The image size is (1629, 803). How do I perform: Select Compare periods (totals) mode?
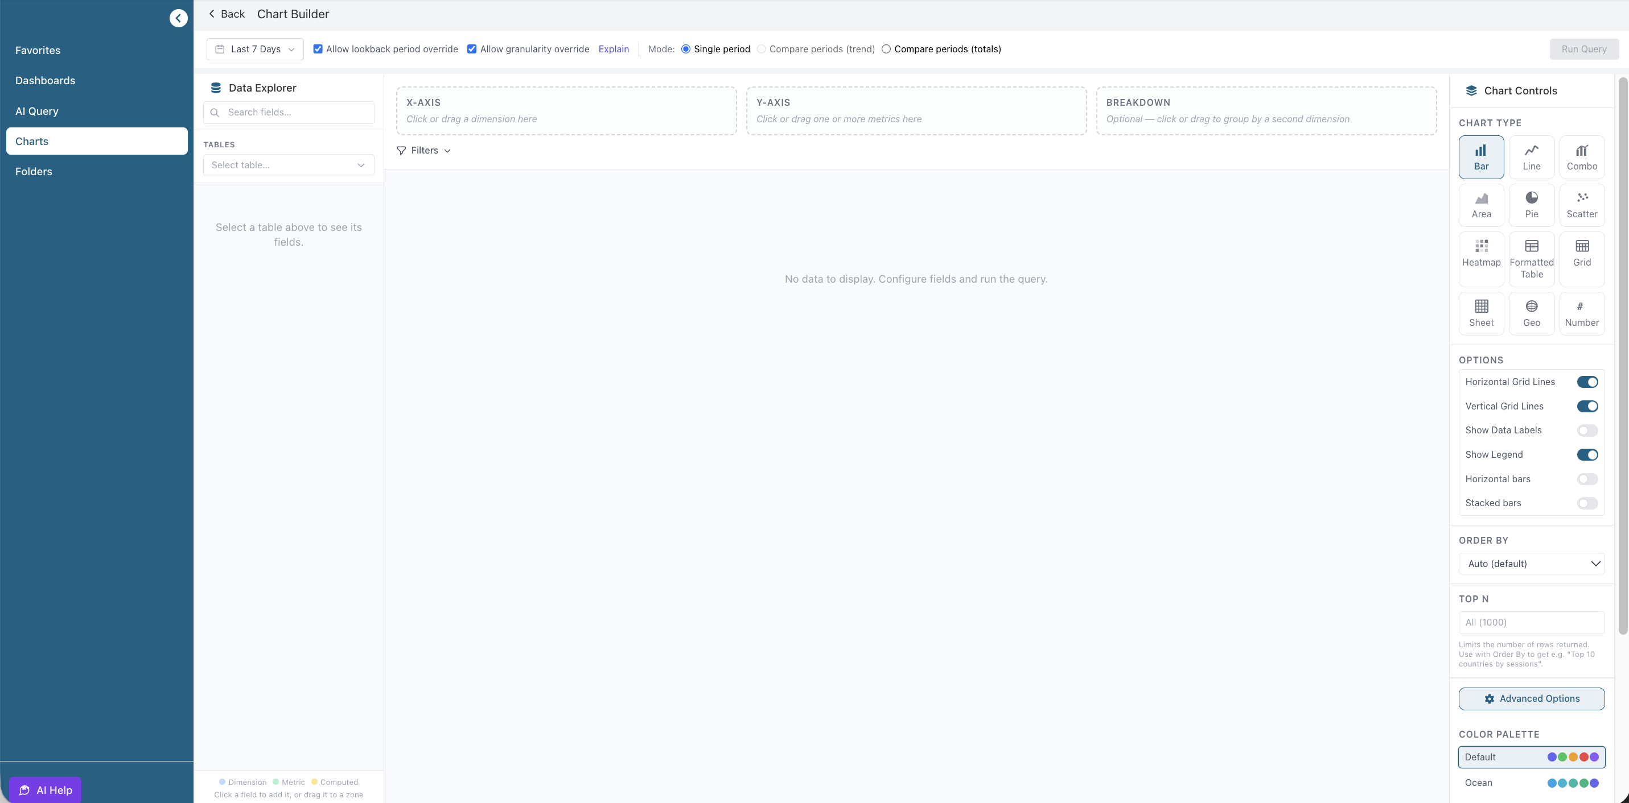886,49
